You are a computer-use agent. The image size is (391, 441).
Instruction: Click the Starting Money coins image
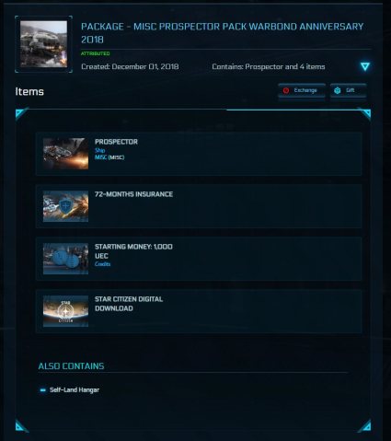[65, 259]
